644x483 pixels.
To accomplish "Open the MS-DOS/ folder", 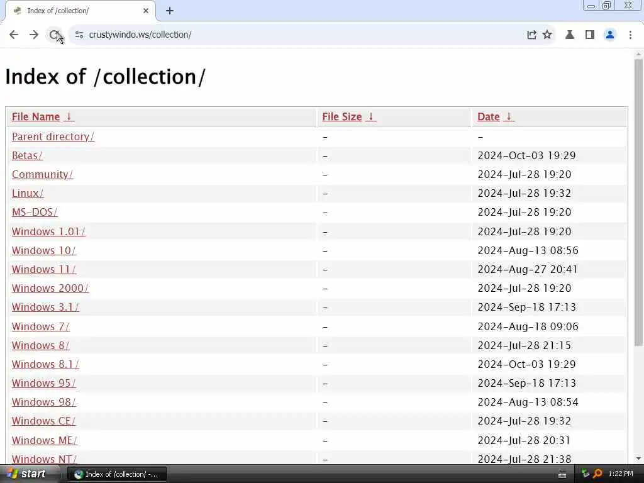I will (35, 213).
